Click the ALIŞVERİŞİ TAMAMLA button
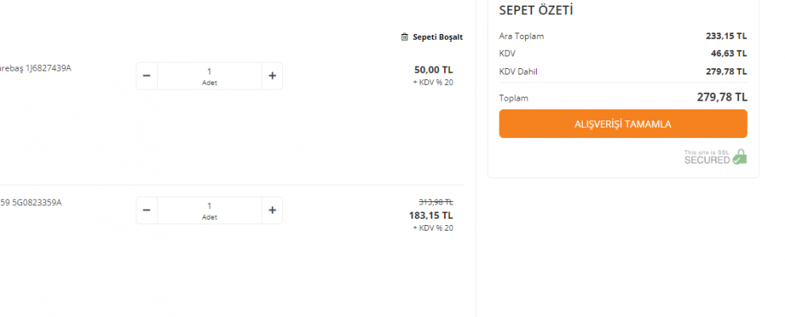Screen dimensions: 785x317 622,124
